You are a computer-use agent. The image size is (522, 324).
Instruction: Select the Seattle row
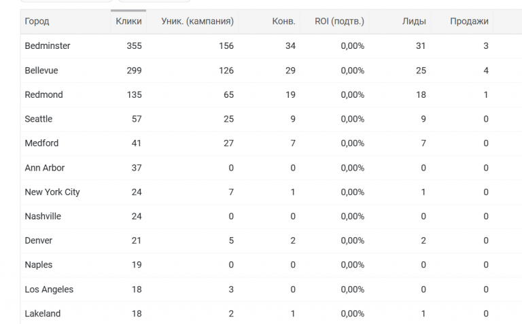tap(271, 119)
